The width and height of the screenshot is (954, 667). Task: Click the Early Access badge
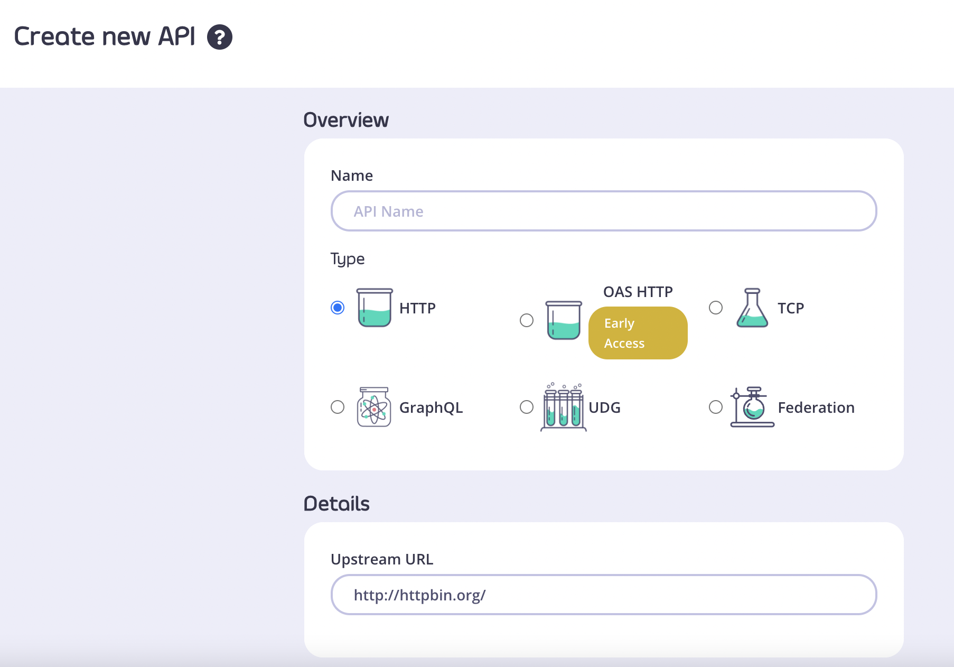(x=638, y=333)
